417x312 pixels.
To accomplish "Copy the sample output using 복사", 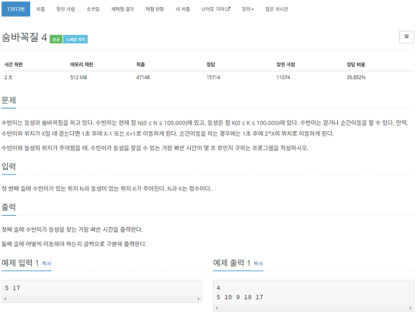I will point(258,264).
